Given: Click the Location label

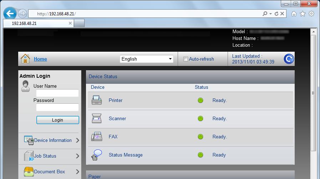Looking at the screenshot, I should (243, 45).
